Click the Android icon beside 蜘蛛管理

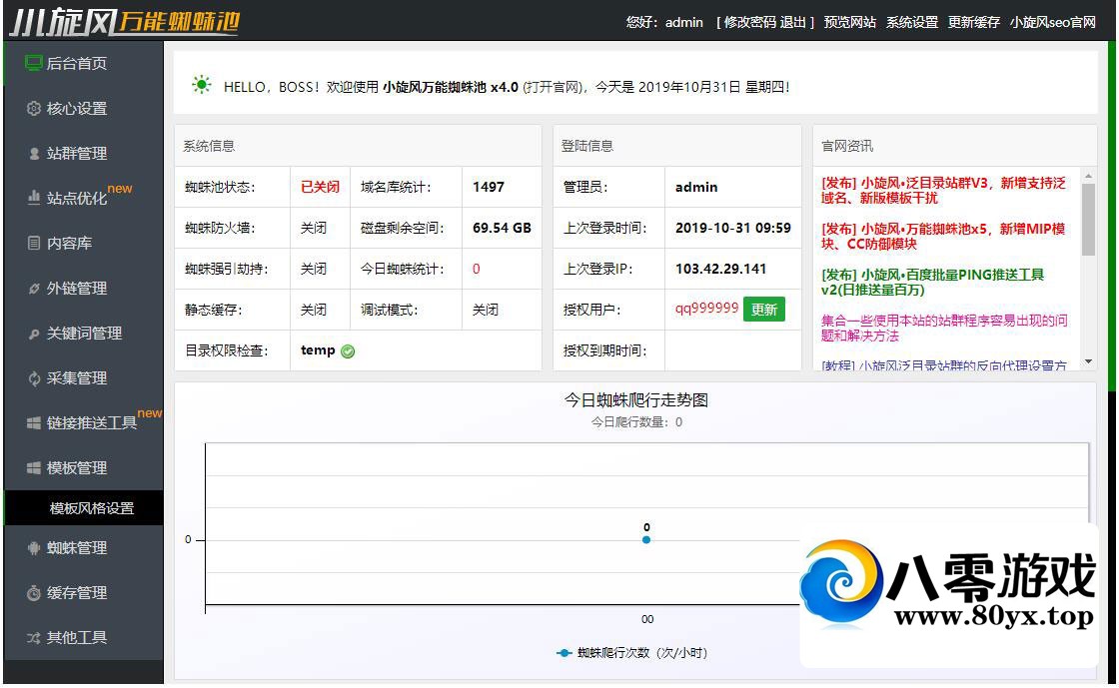coord(34,548)
